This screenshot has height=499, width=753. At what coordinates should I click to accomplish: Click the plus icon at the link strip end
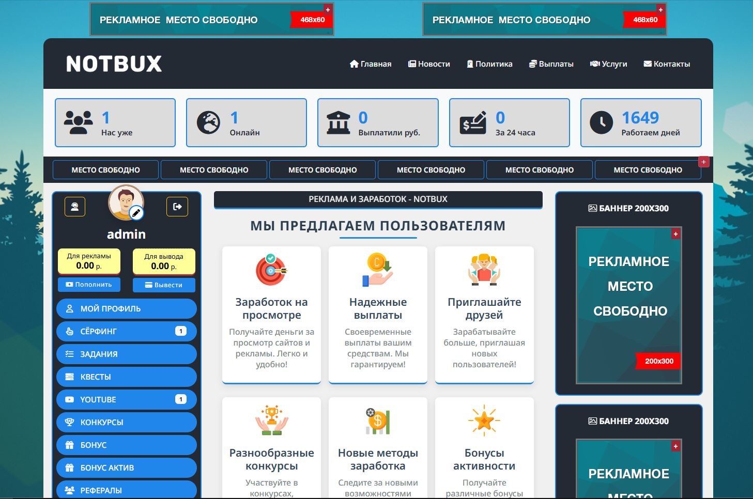click(703, 162)
